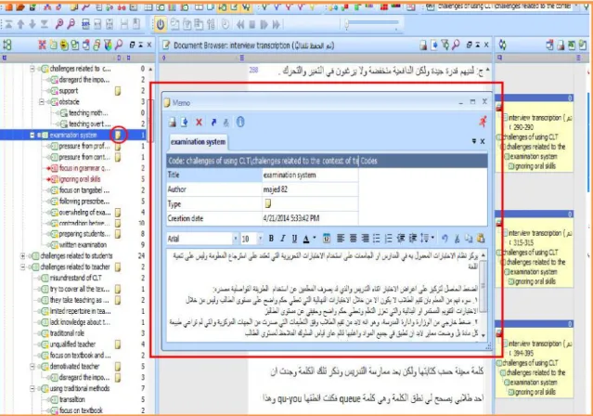Open the font color dropdown arrow

click(x=315, y=238)
